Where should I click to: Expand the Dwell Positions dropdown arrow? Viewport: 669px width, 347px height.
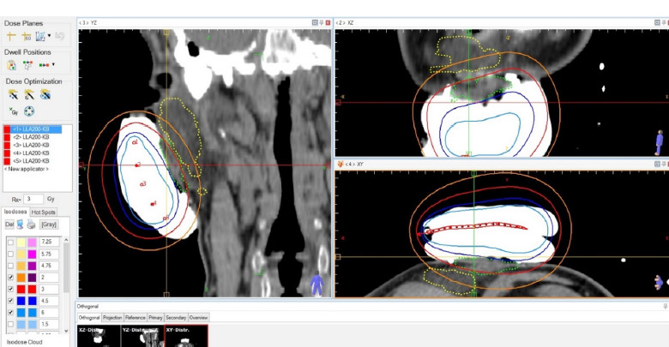[x=53, y=65]
